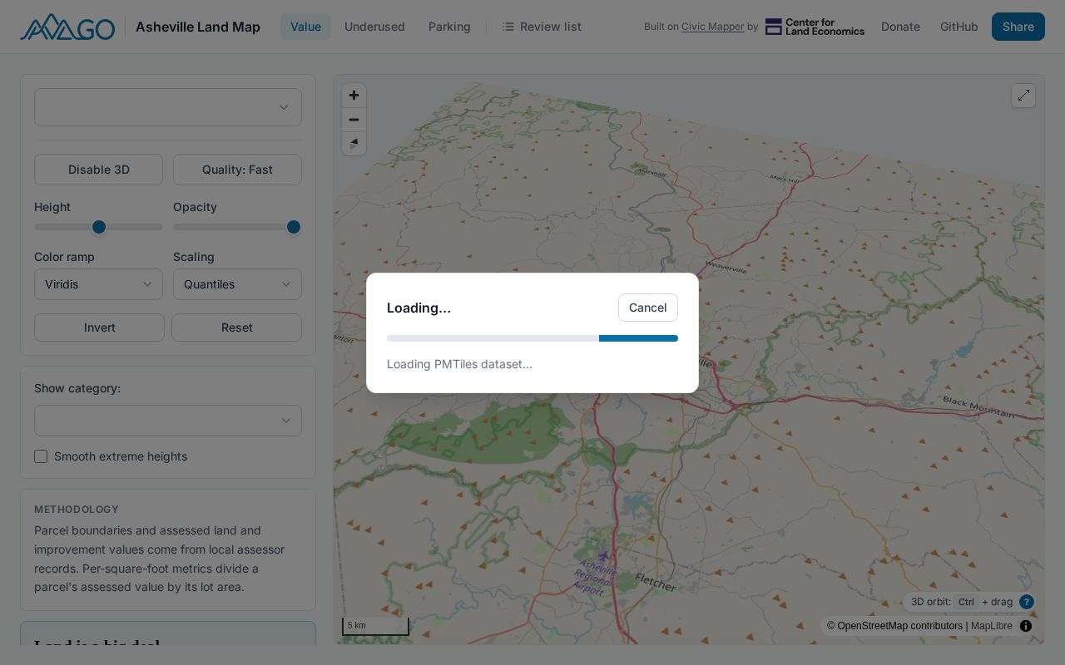Click the MAGO logo

(x=67, y=27)
